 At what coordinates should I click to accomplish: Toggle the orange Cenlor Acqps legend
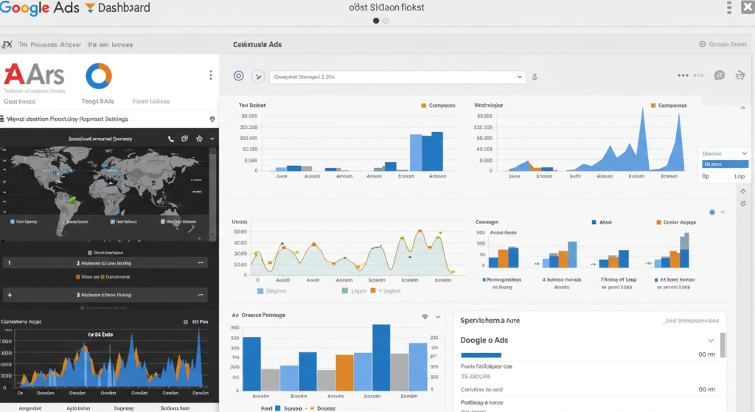click(676, 223)
